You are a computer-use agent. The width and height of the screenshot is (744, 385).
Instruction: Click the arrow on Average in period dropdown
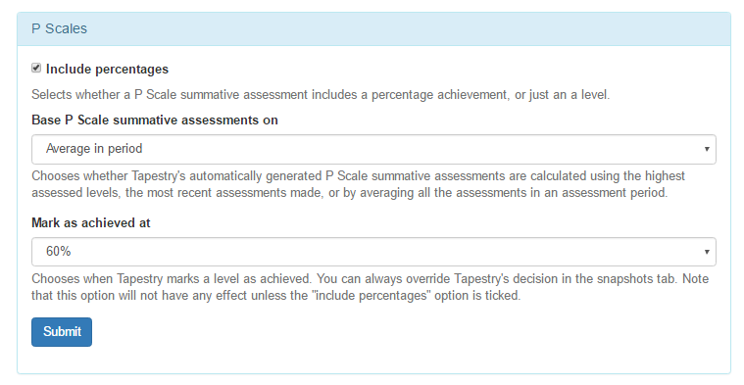pyautogui.click(x=707, y=149)
